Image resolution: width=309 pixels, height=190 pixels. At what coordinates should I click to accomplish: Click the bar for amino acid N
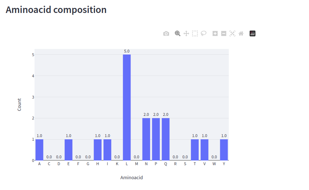pyautogui.click(x=146, y=139)
